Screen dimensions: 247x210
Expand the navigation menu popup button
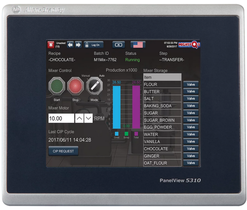pyautogui.click(x=118, y=45)
